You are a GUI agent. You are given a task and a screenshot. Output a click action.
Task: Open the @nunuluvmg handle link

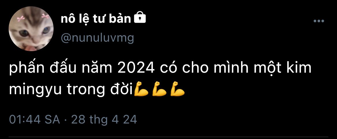tap(97, 38)
